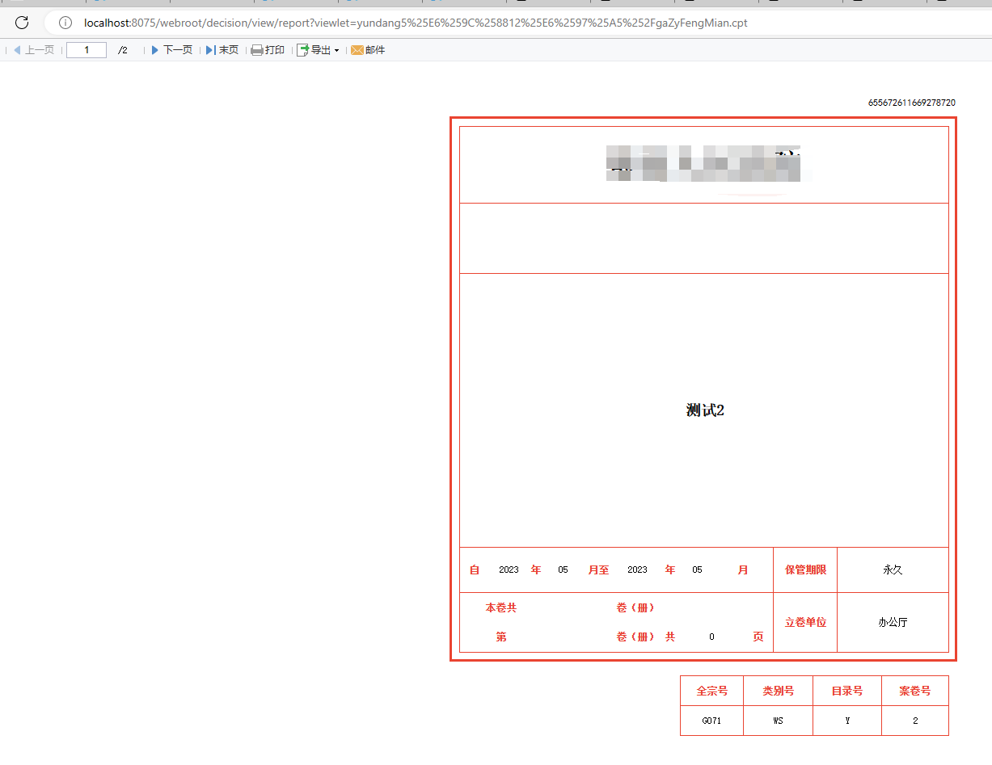
Task: Select the number 655672611669278720
Action: 912,103
